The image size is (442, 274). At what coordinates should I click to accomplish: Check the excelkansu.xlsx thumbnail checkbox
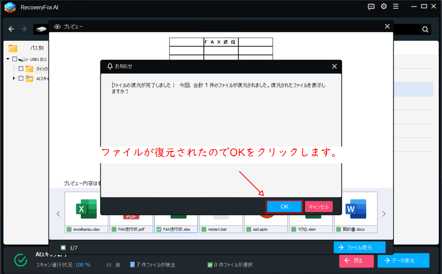(x=69, y=229)
